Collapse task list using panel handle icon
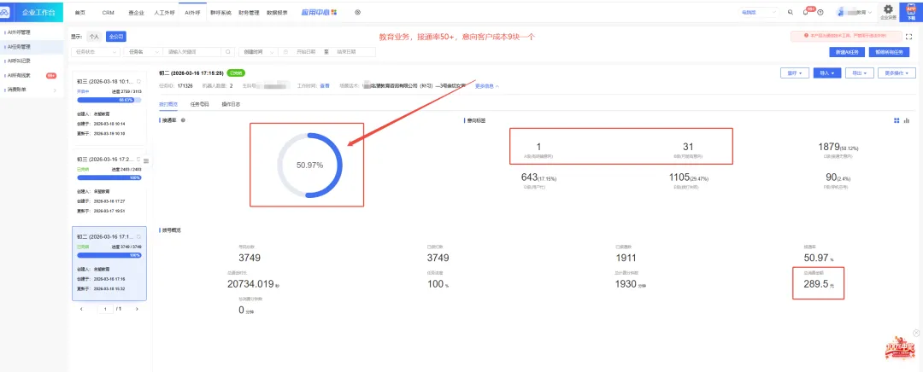The width and height of the screenshot is (923, 372). point(146,160)
